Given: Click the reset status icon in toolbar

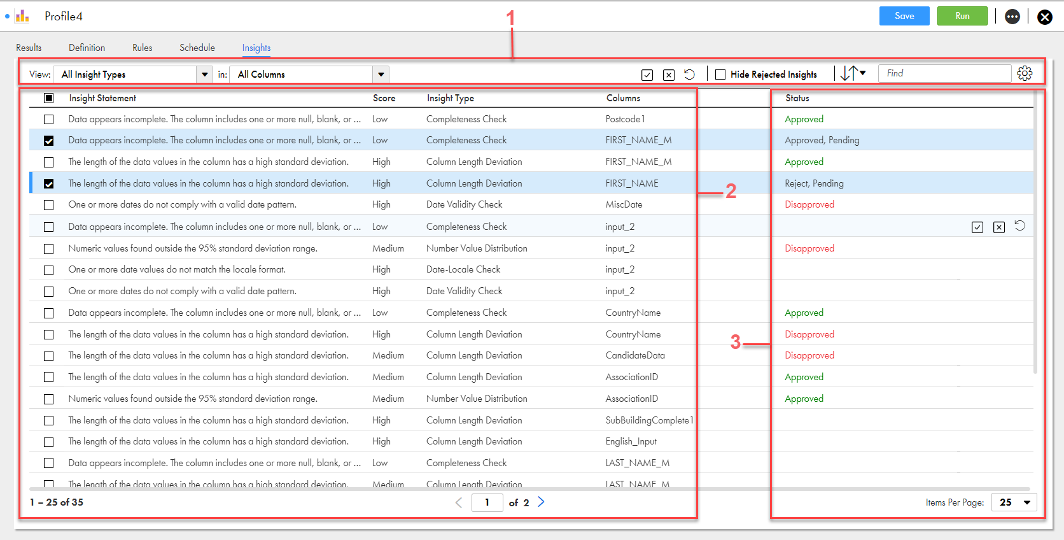Looking at the screenshot, I should (689, 75).
